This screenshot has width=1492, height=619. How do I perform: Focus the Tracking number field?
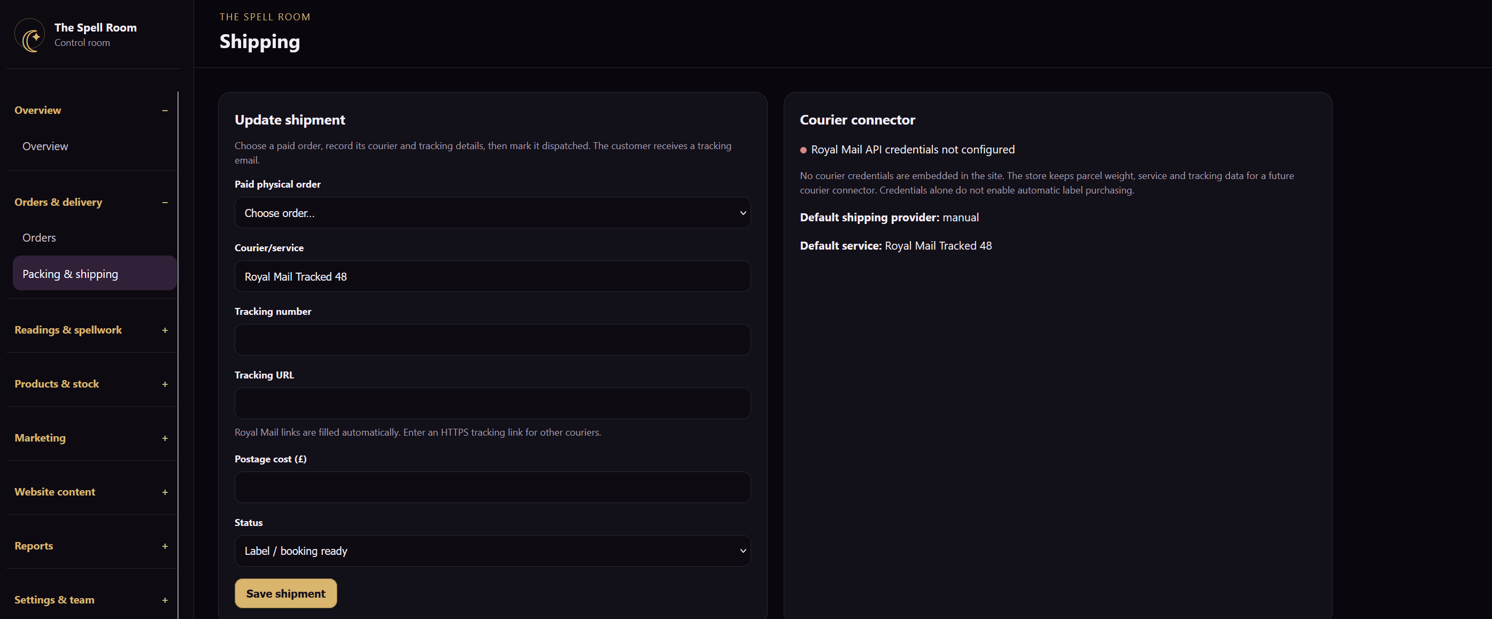pyautogui.click(x=492, y=340)
